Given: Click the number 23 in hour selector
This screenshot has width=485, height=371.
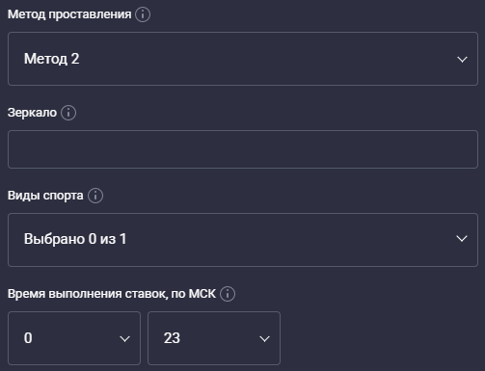Looking at the screenshot, I should (x=172, y=338).
